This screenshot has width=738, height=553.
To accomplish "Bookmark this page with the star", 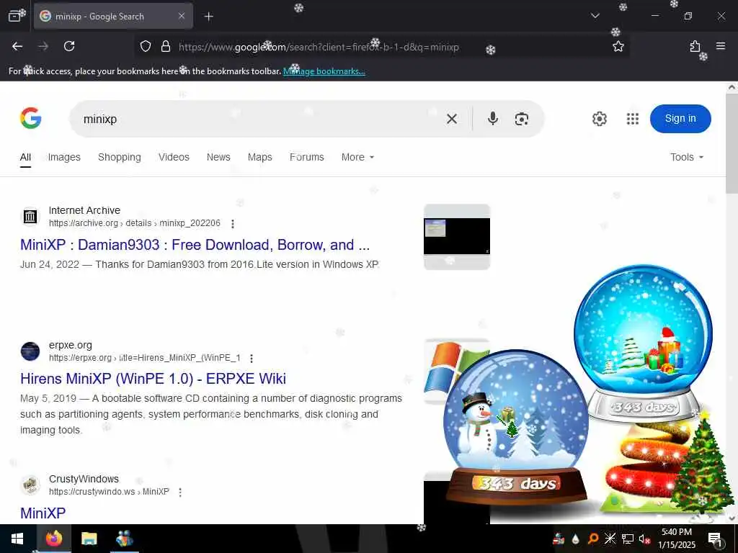I will pos(618,47).
